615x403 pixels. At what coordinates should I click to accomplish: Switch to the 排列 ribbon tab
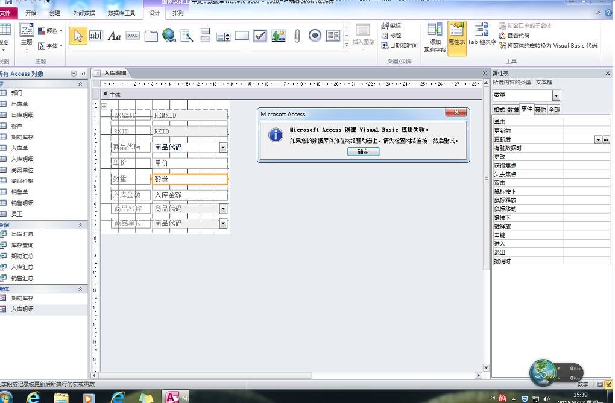(178, 13)
